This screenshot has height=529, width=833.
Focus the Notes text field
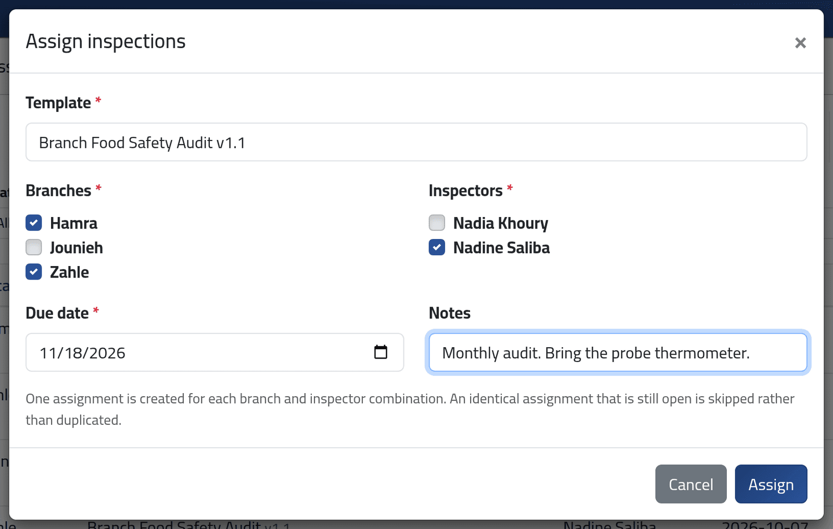617,352
